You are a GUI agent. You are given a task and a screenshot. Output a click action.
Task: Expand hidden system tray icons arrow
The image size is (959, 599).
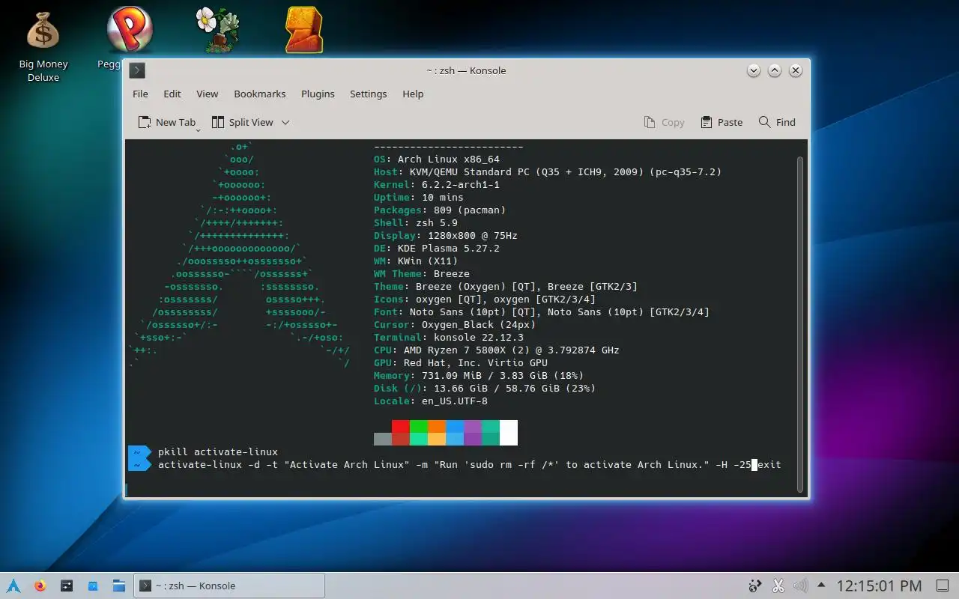point(821,586)
